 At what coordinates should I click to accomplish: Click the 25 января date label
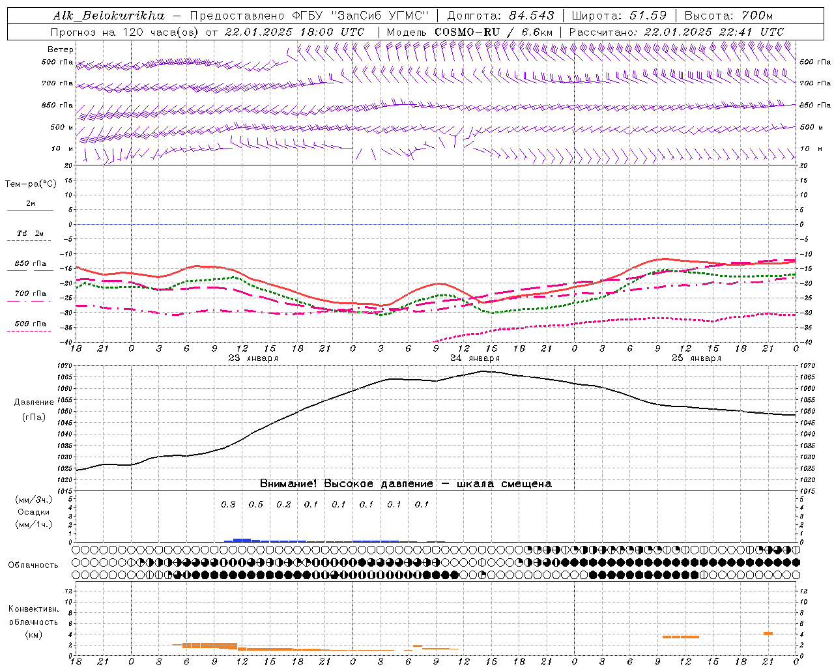pyautogui.click(x=696, y=358)
